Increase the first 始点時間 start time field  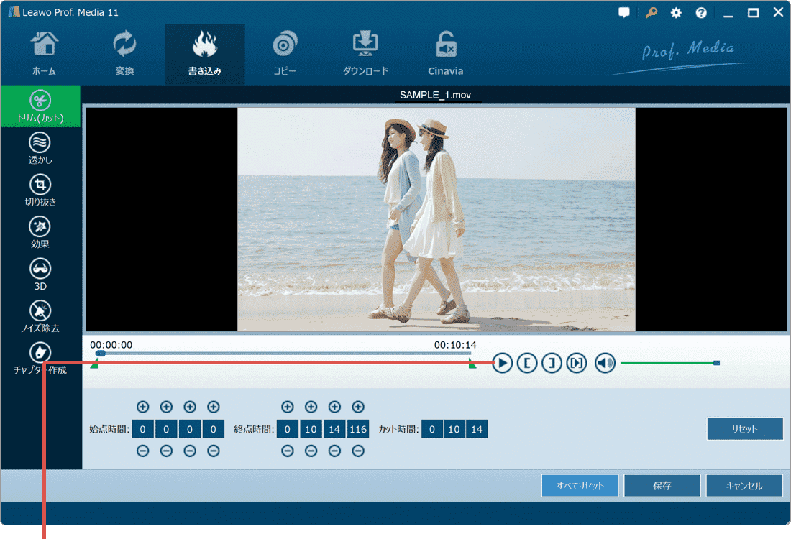[x=142, y=407]
